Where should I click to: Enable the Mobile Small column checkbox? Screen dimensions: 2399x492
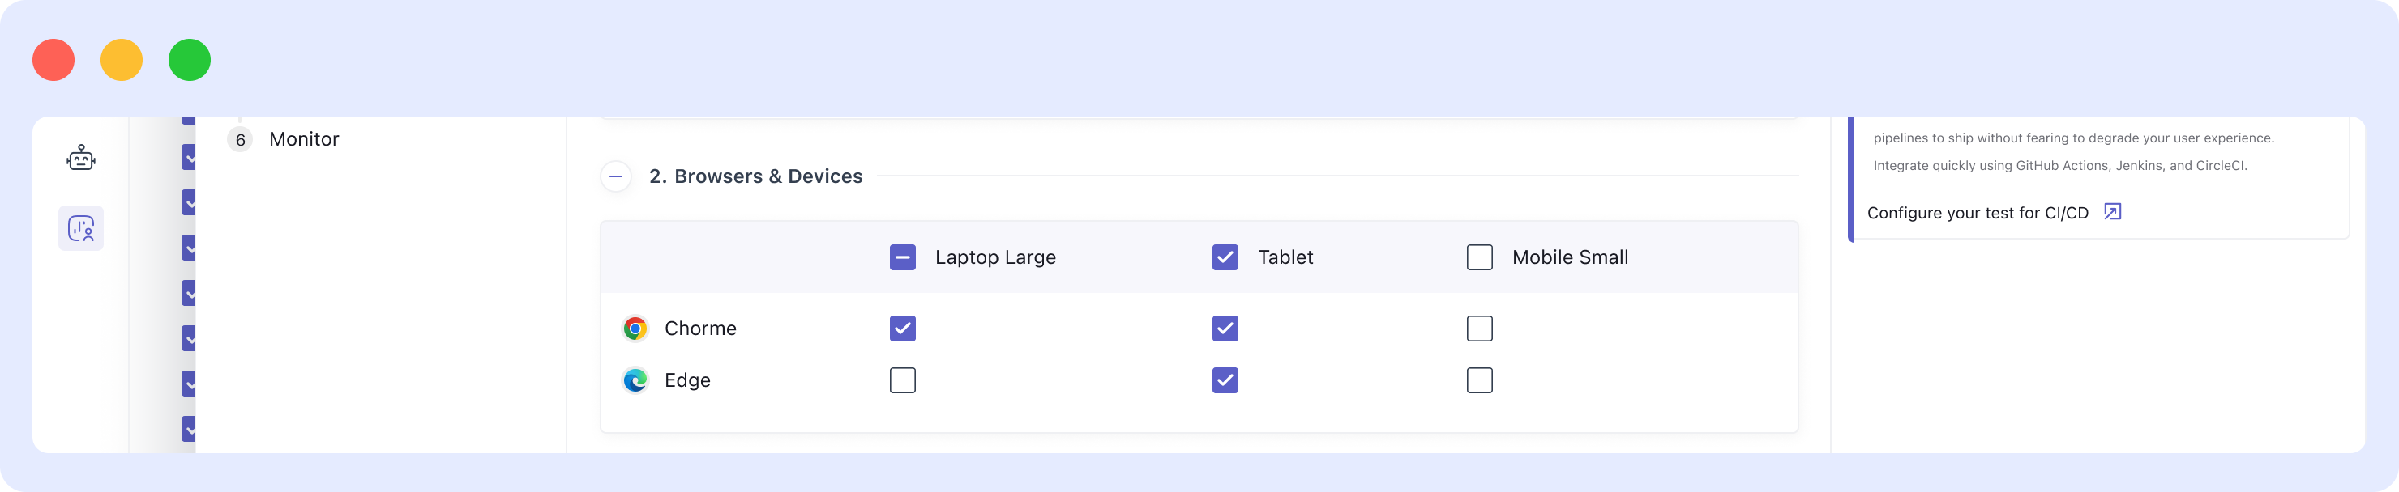coord(1479,257)
